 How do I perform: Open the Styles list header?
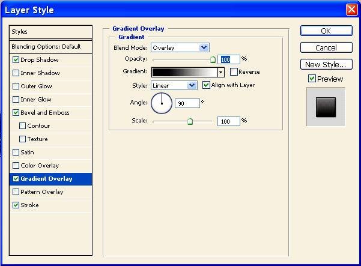51,32
